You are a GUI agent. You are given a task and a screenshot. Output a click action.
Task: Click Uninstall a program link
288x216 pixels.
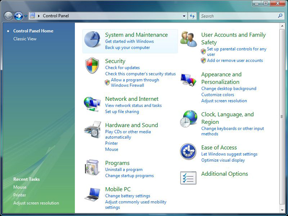click(124, 169)
